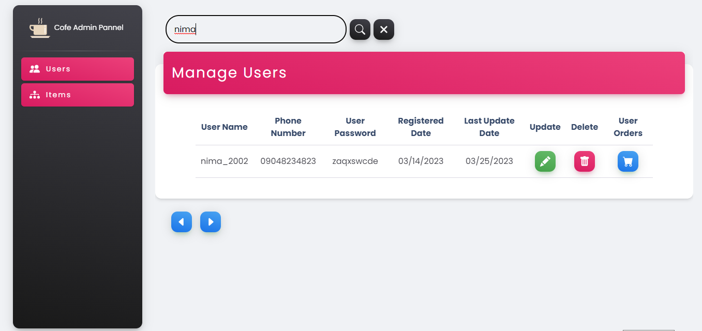
Task: Click inside the search input field
Action: [256, 29]
